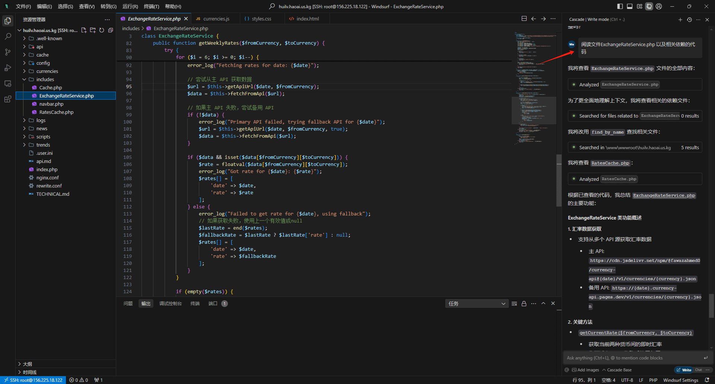This screenshot has height=384, width=715.
Task: Open account profile icon in title bar
Action: (x=659, y=6)
